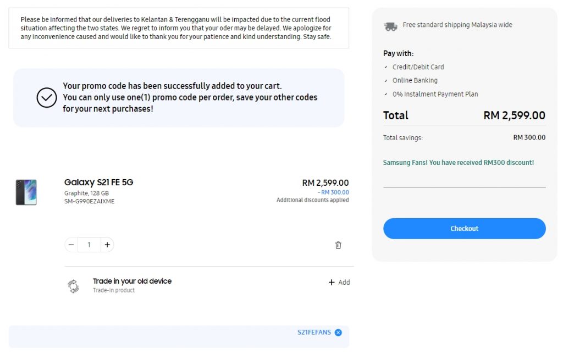
Task: Delete Galaxy S21 FE with trash icon
Action: pyautogui.click(x=338, y=245)
